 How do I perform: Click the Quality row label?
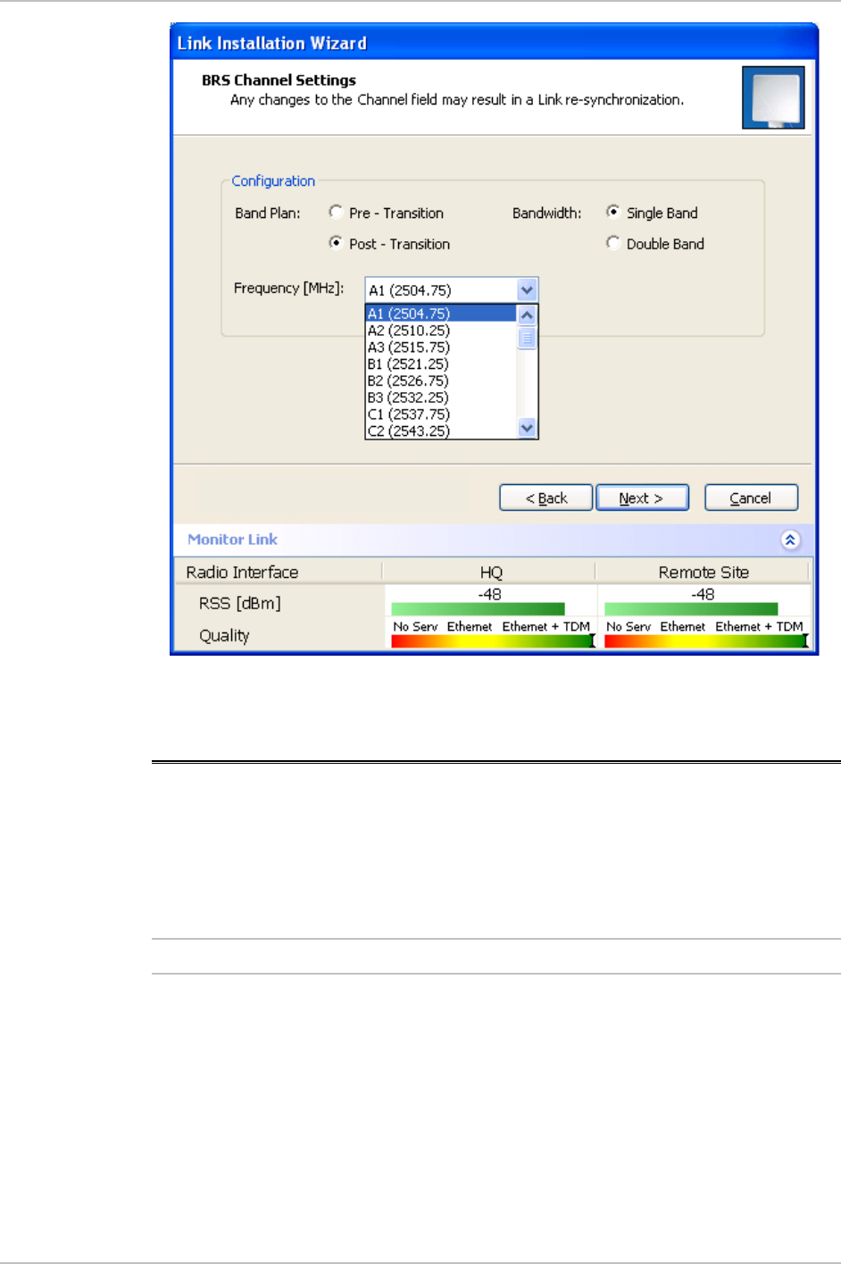[x=224, y=635]
